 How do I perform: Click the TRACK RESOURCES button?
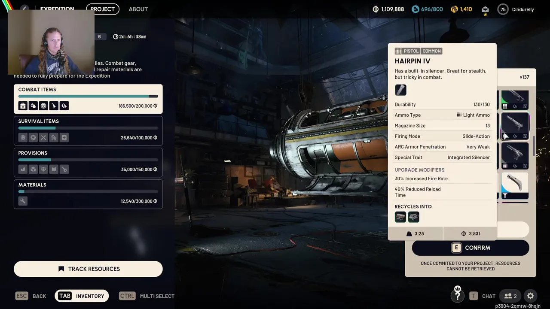point(88,269)
